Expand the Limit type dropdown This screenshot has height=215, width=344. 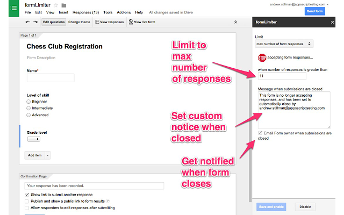[284, 44]
